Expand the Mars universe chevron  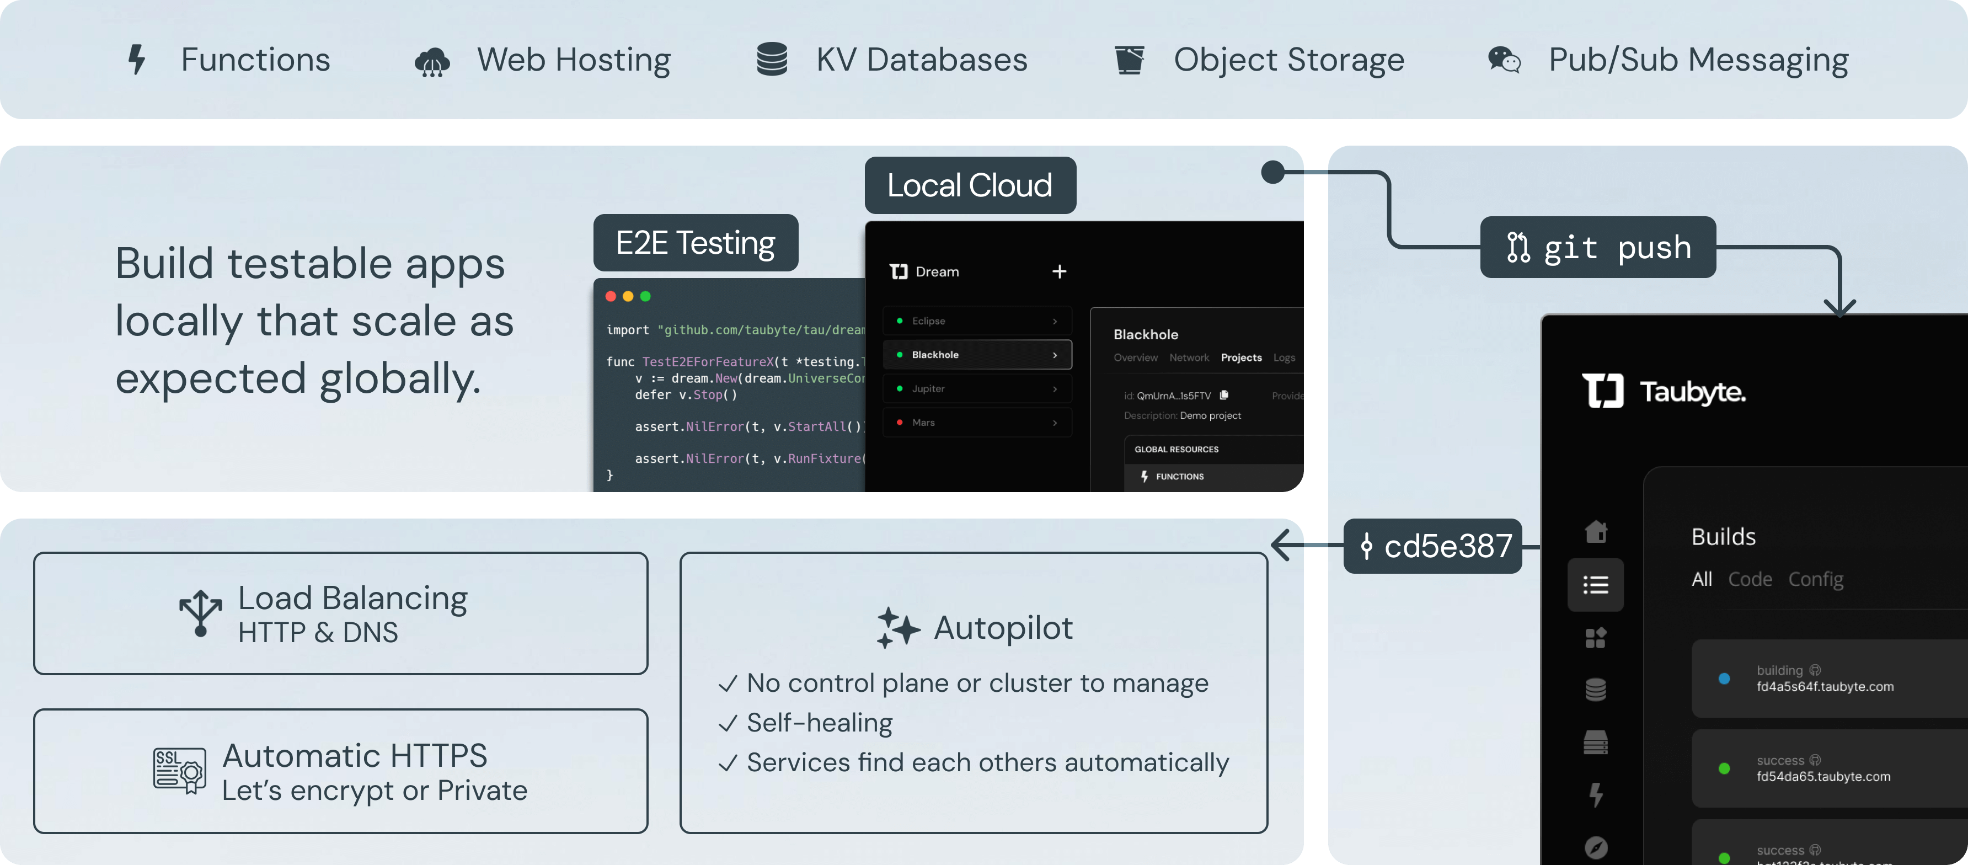pos(1055,423)
